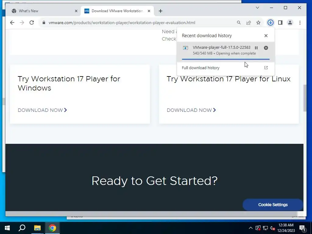The image size is (312, 234).
Task: View site information lock icon
Action: pos(44,23)
